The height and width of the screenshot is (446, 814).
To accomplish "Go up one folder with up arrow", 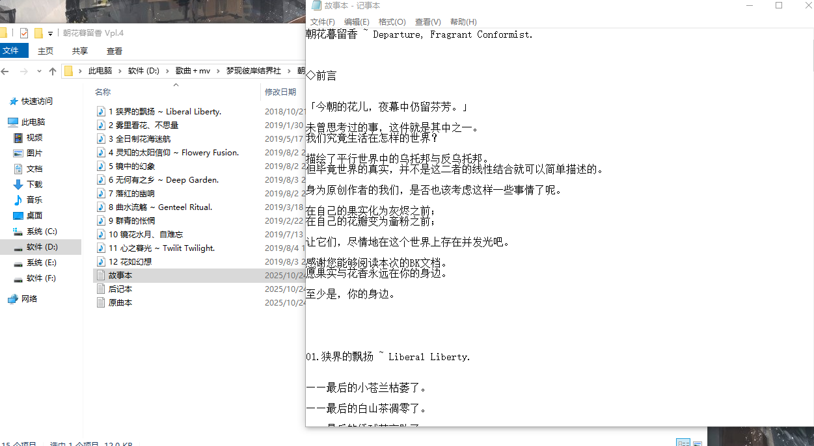I will [53, 71].
